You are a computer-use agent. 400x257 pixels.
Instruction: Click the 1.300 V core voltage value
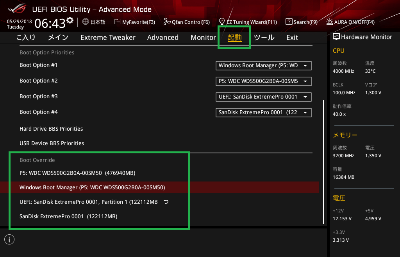coord(373,93)
